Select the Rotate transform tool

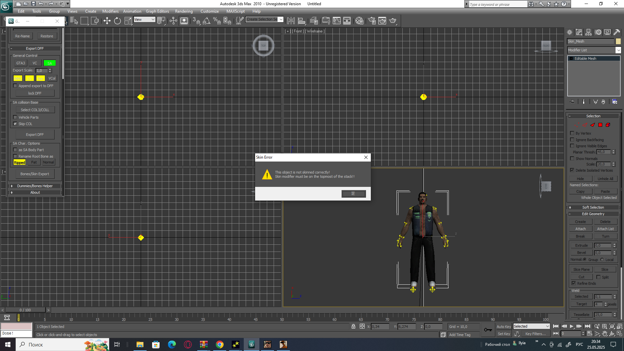[x=117, y=21]
